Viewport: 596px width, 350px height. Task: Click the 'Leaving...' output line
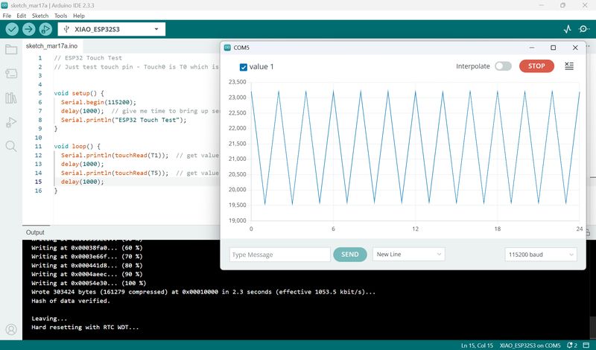49,319
